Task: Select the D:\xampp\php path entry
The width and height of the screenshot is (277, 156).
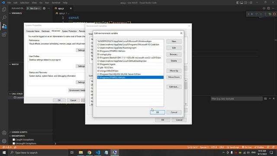Action: click(130, 54)
